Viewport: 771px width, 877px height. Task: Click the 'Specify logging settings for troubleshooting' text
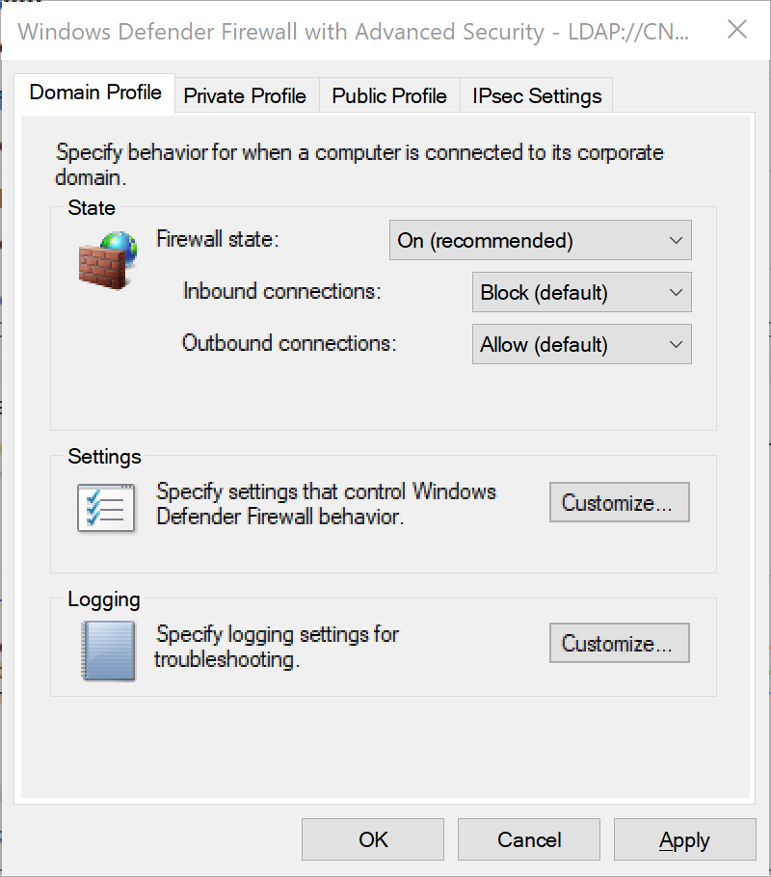click(277, 647)
